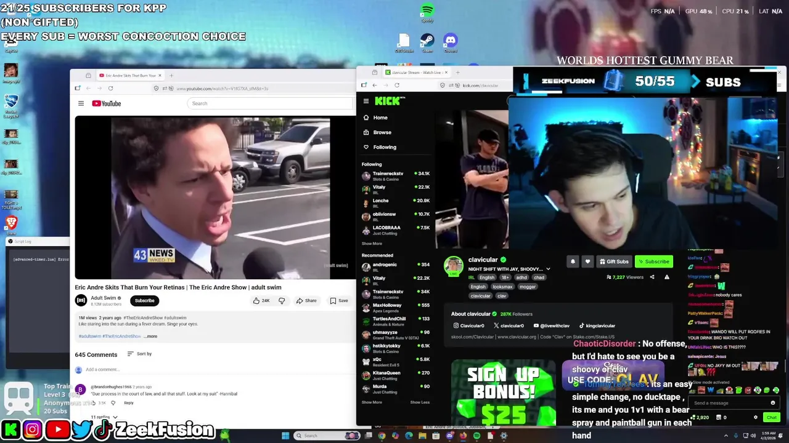This screenshot has width=789, height=443.
Task: Subscribe to the Adult Swim channel
Action: (x=145, y=300)
